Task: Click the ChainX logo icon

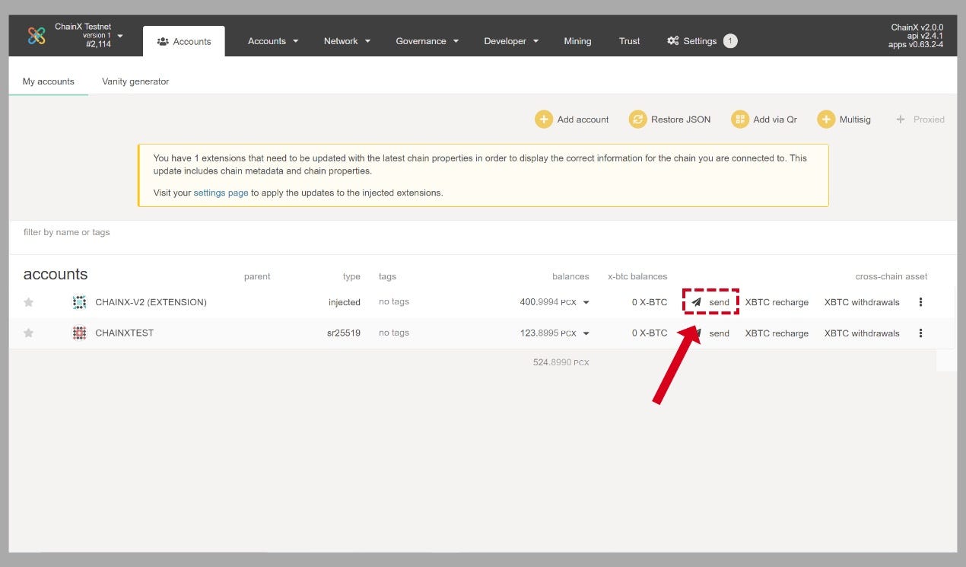Action: (36, 36)
